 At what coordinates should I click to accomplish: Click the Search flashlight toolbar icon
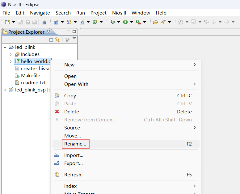[x=163, y=22]
